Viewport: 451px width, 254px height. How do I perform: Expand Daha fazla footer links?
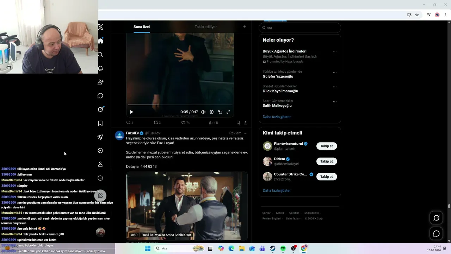294,219
